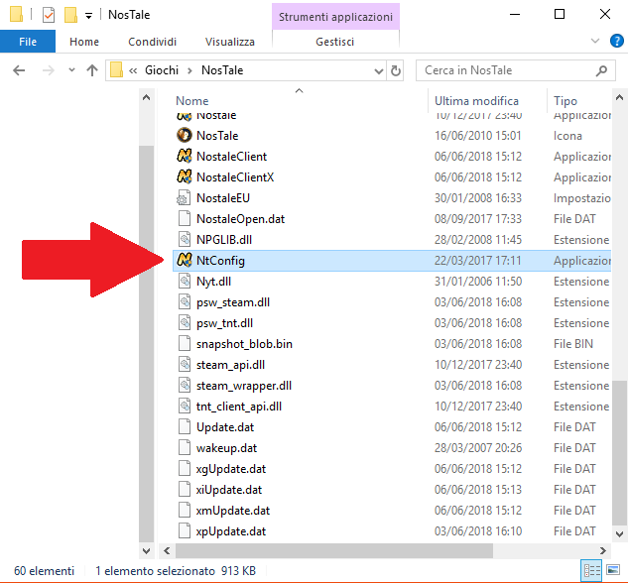Click the NostaleClient application icon
Viewport: 628px width, 583px height.
185,156
